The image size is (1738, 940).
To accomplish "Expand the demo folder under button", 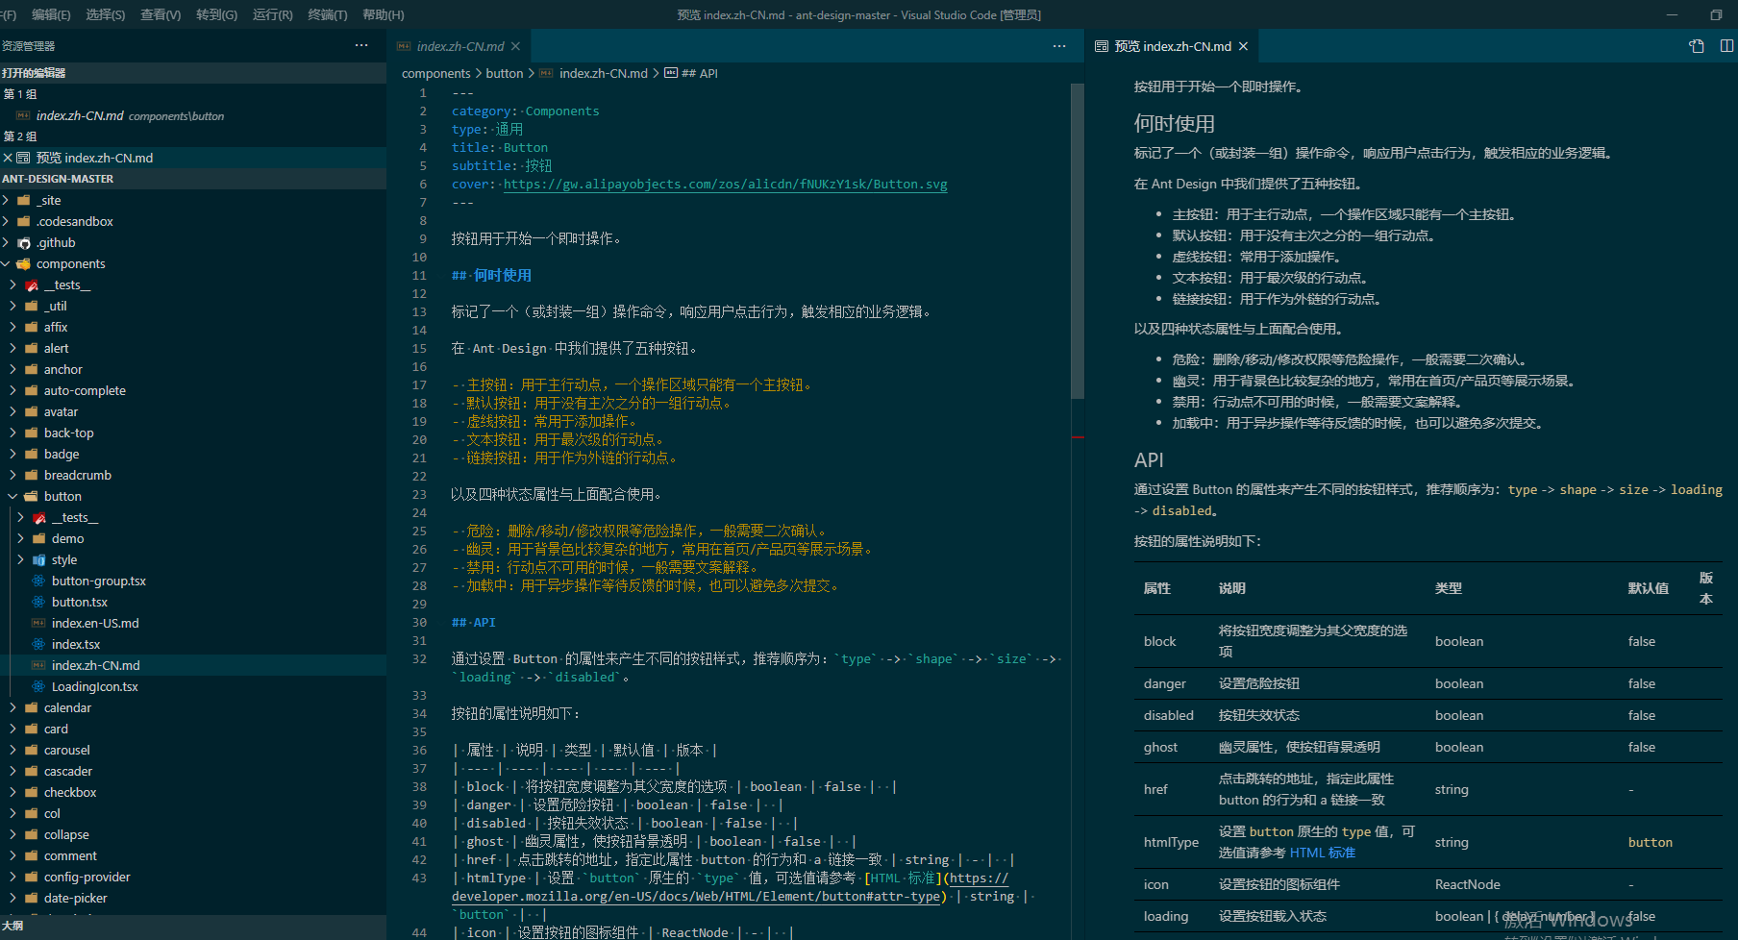I will click(x=20, y=539).
